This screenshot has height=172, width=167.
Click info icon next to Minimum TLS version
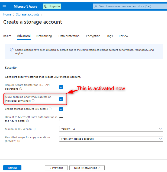coord(34,129)
